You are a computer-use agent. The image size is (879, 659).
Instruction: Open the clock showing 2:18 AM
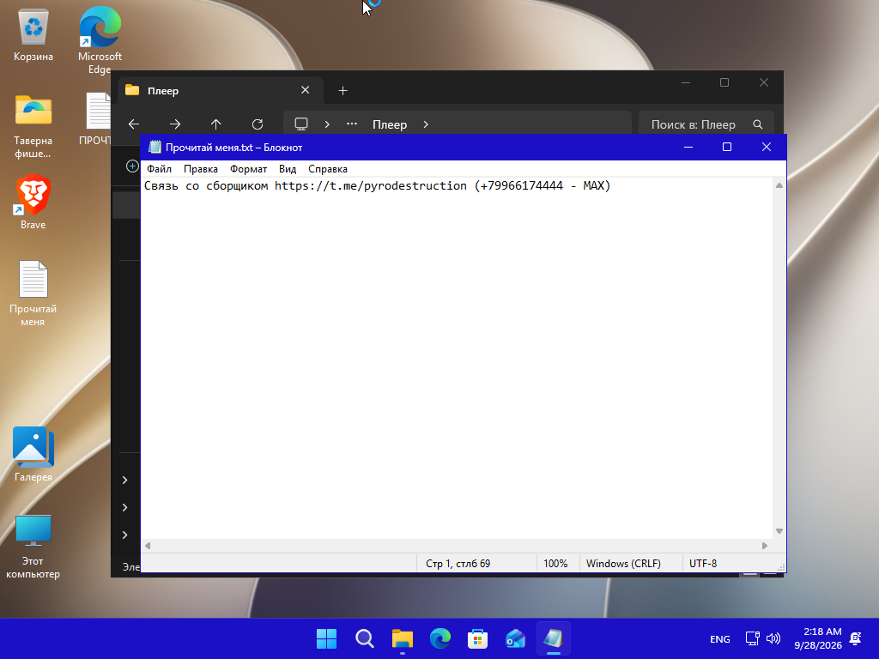point(818,638)
